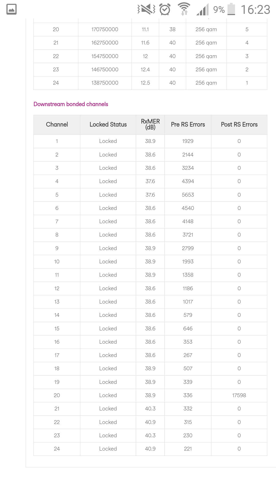Image resolution: width=276 pixels, height=491 pixels.
Task: Click the Pre RS Errors column header
Action: point(188,125)
